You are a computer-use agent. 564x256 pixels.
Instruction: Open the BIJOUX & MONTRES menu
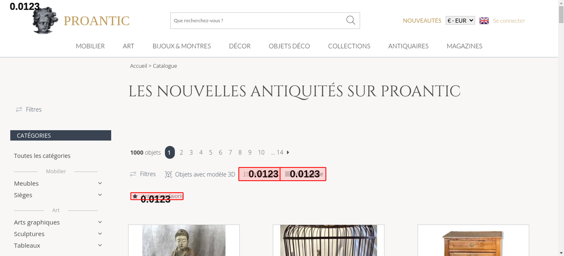(x=182, y=46)
